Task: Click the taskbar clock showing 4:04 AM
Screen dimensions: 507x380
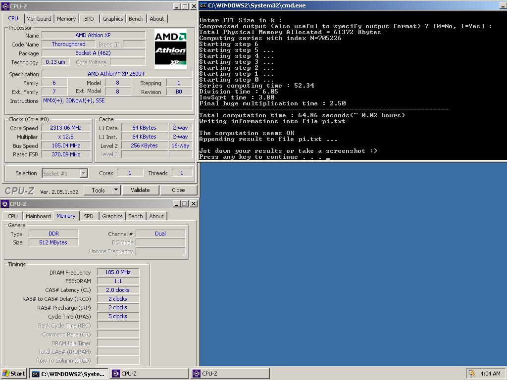Action: pyautogui.click(x=490, y=374)
